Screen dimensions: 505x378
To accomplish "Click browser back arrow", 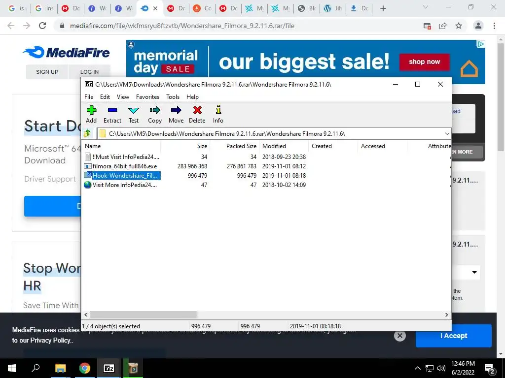I will point(11,26).
